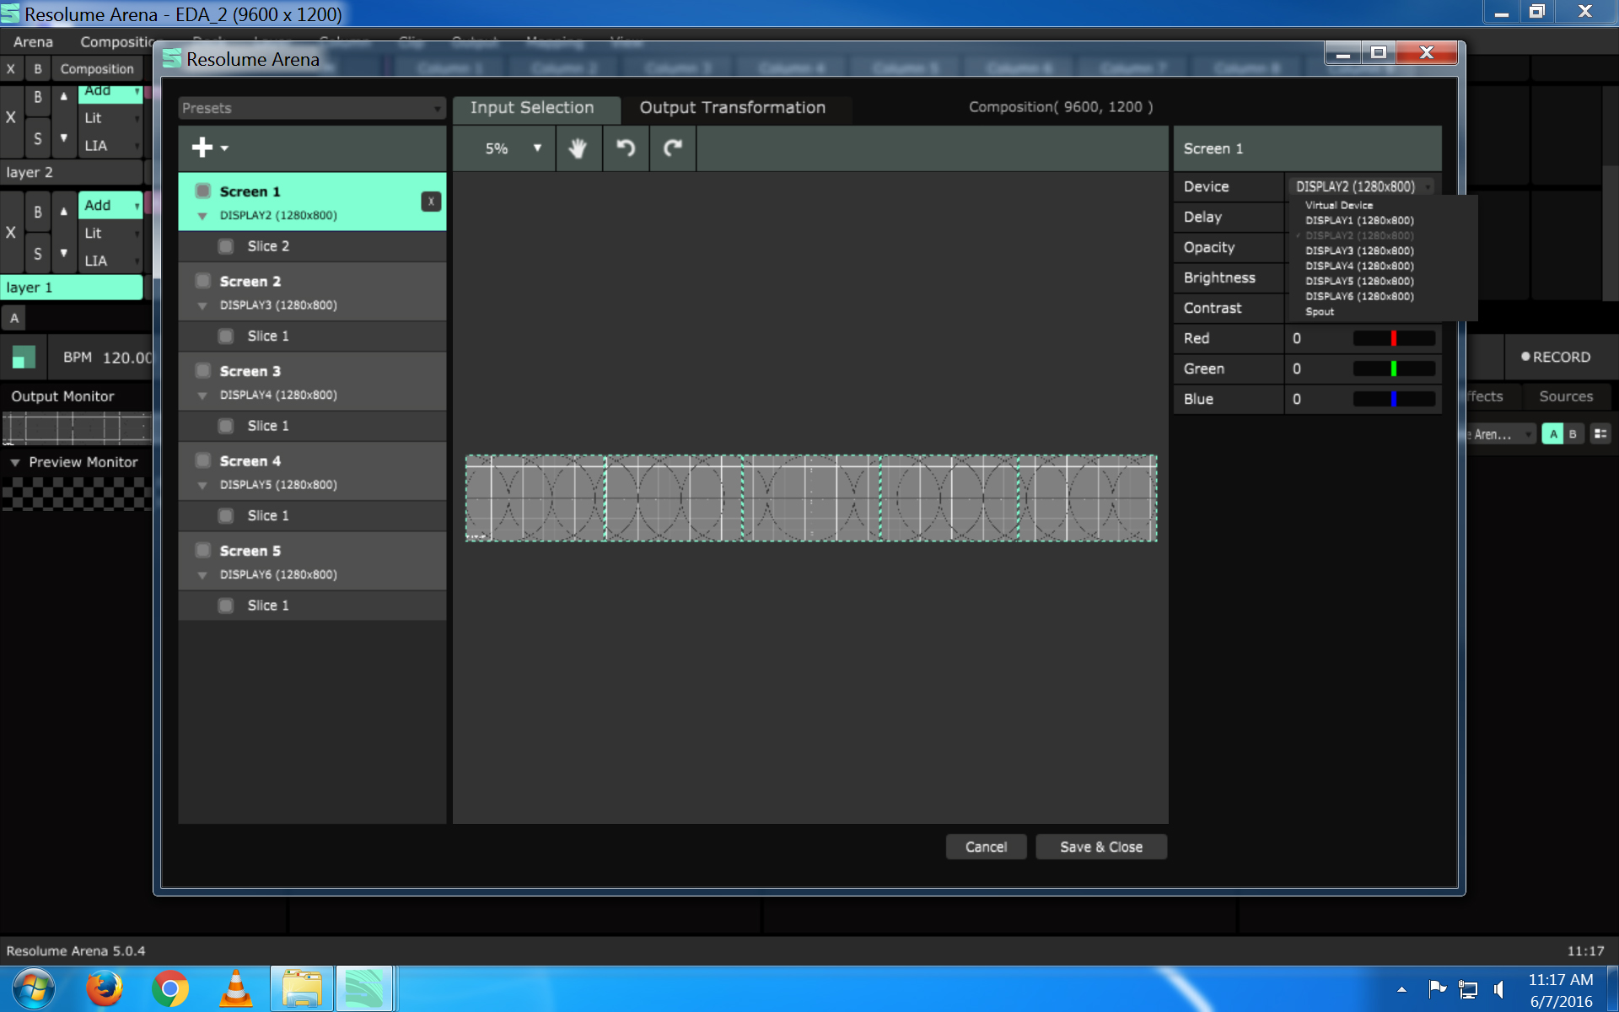Screen dimensions: 1619x1012
Task: Toggle the Slice 2 checkbox
Action: [226, 246]
